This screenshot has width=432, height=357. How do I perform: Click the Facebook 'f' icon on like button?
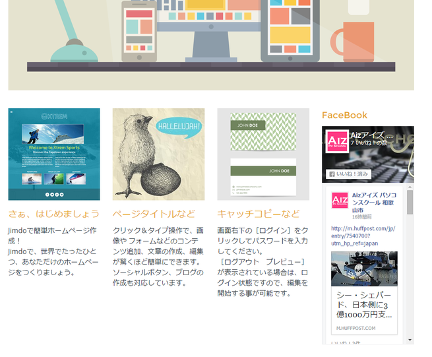(332, 174)
